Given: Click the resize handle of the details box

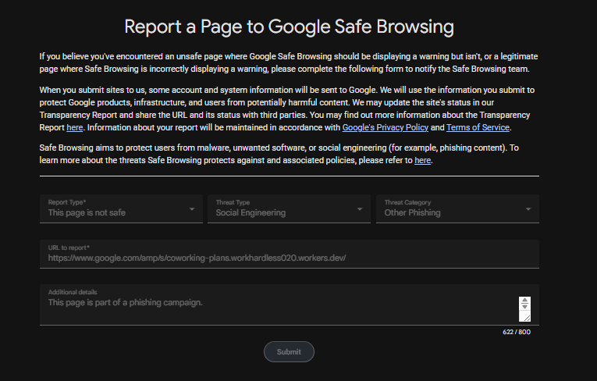Looking at the screenshot, I should pyautogui.click(x=527, y=318).
